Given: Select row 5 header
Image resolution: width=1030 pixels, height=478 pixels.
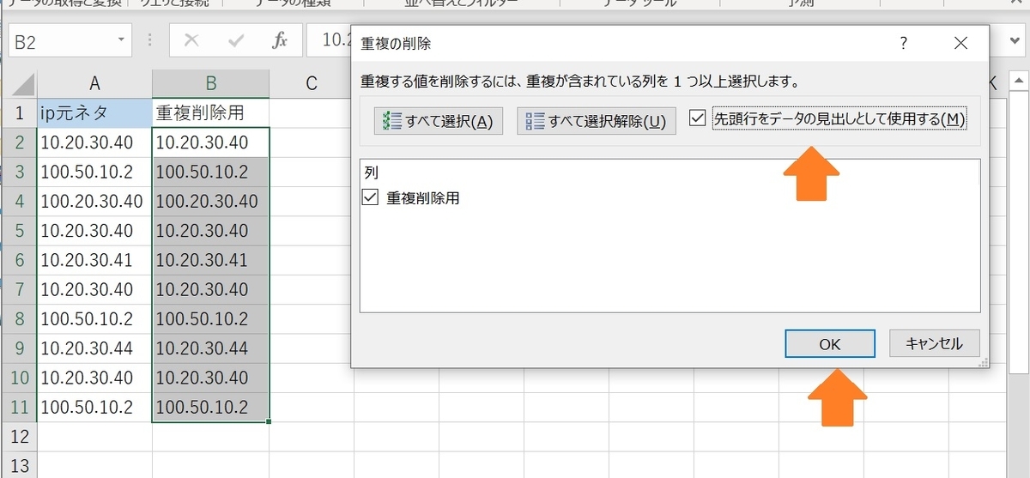Looking at the screenshot, I should coord(19,231).
